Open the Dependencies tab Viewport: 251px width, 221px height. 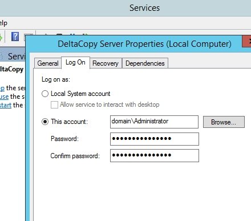pos(145,63)
